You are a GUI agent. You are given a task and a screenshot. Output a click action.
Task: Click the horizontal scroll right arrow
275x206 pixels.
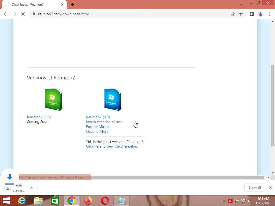click(x=268, y=178)
